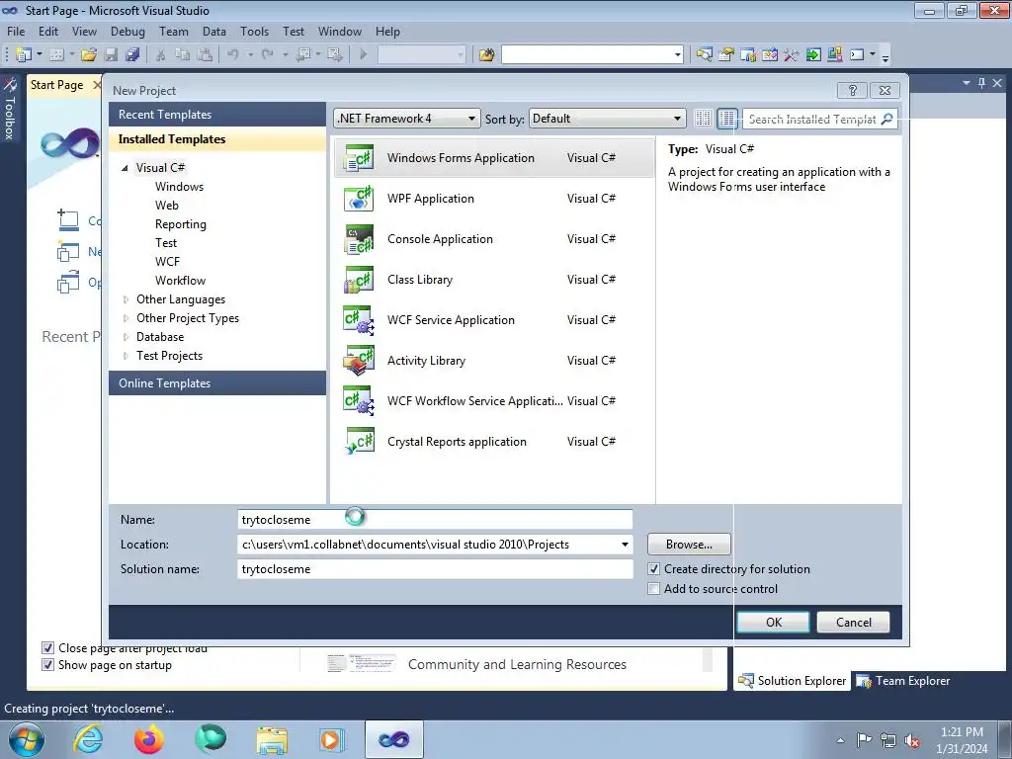
Task: Select the WPF Application template icon
Action: tap(358, 198)
